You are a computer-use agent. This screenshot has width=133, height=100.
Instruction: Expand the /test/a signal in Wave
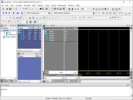[45, 31]
